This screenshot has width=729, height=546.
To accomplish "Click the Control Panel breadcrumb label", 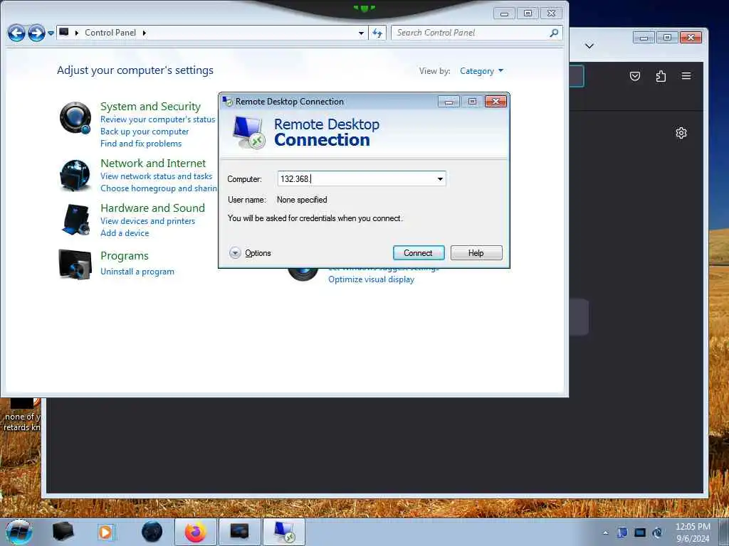I will (110, 33).
